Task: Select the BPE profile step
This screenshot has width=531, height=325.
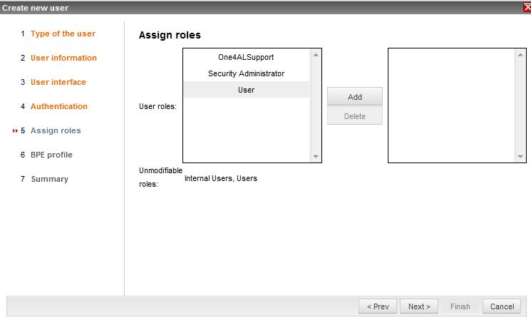Action: 51,155
